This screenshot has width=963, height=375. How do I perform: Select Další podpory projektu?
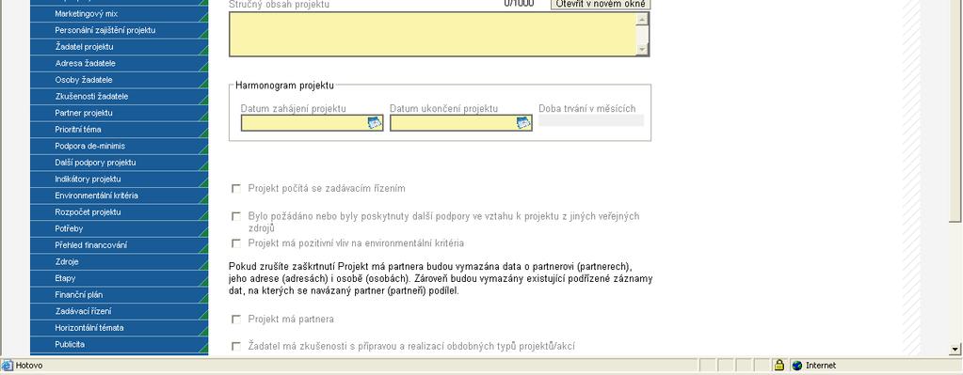[x=120, y=163]
